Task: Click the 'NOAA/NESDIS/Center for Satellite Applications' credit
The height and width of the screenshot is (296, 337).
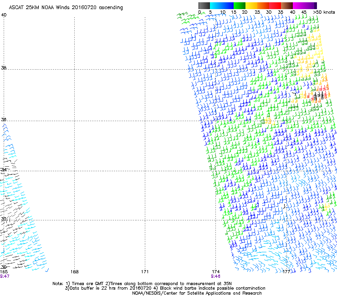Action: point(197,293)
